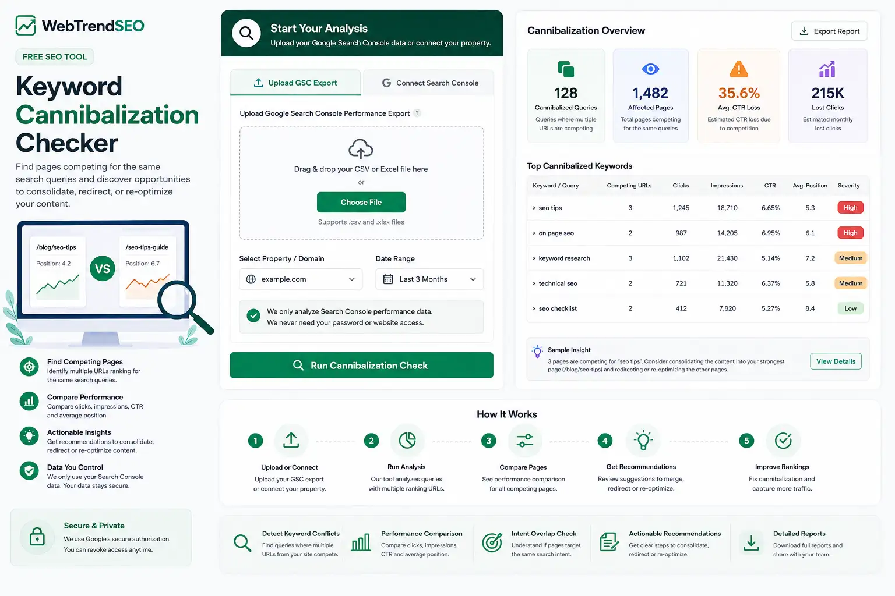Click the Lost Clicks chart icon
895x596 pixels.
pos(827,69)
